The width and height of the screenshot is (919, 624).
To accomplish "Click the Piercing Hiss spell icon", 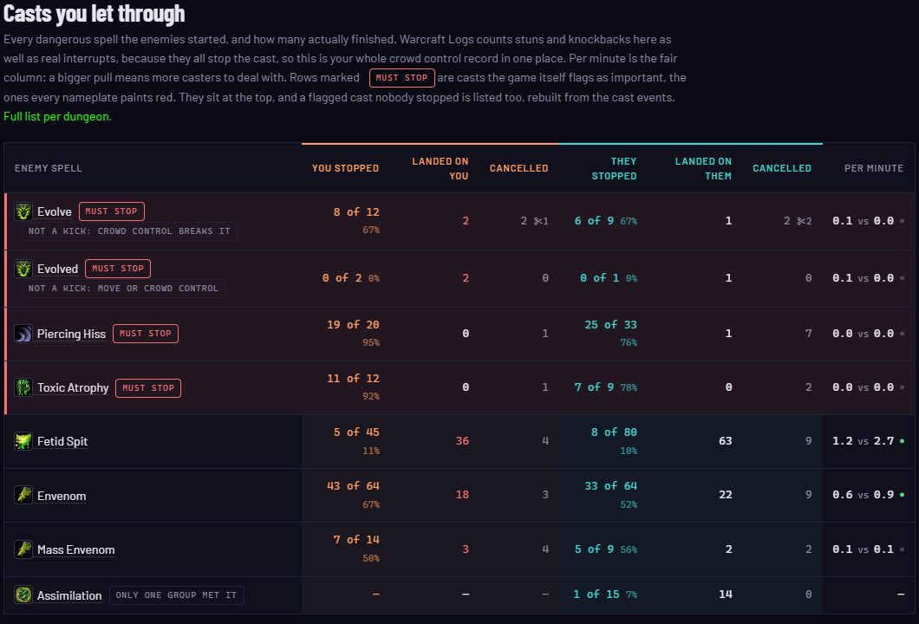I will click(23, 334).
